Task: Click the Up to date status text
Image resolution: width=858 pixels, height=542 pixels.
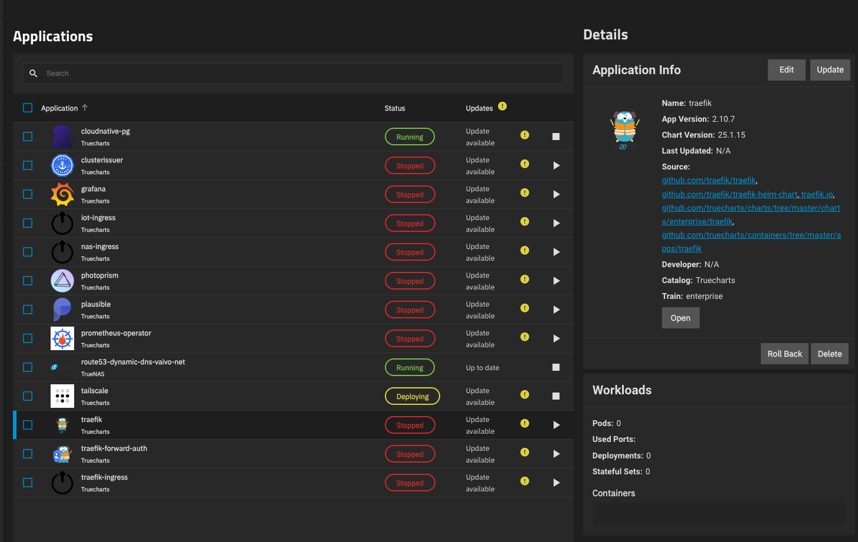Action: (483, 368)
